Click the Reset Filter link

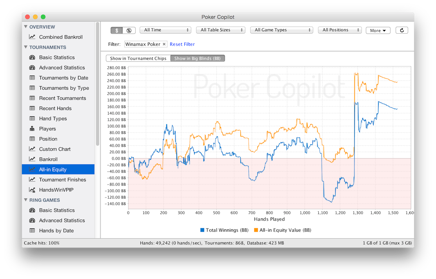click(182, 44)
